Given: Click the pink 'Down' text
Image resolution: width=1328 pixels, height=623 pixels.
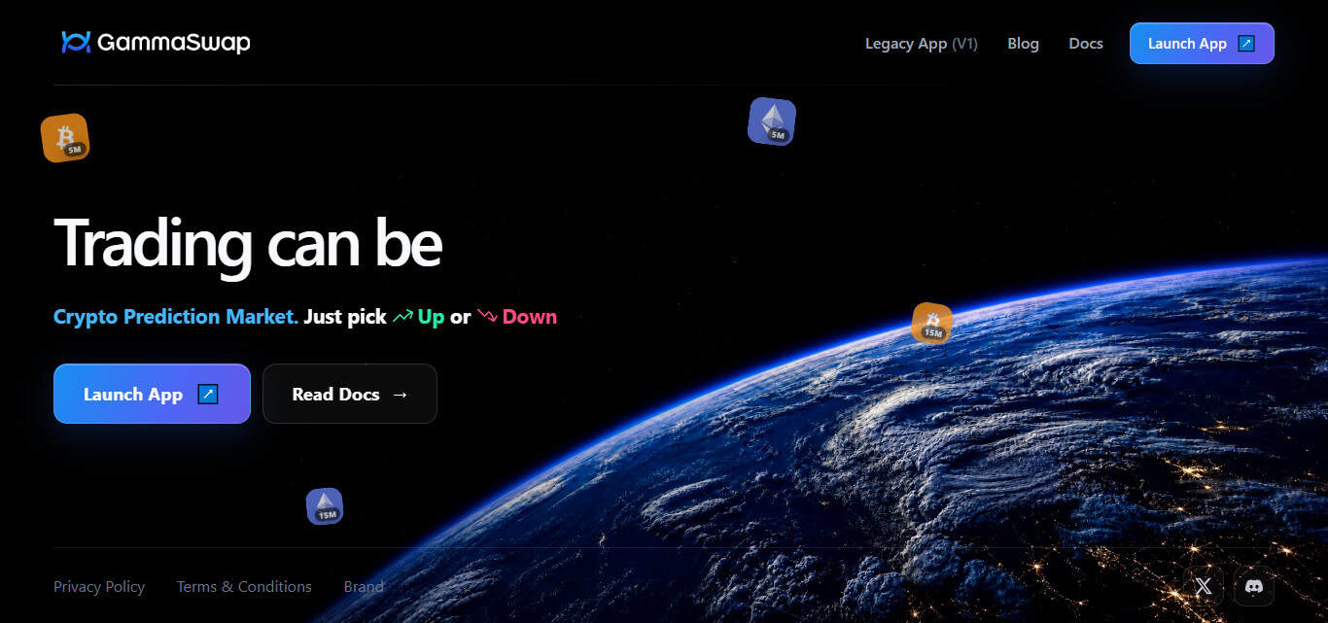Looking at the screenshot, I should [530, 317].
